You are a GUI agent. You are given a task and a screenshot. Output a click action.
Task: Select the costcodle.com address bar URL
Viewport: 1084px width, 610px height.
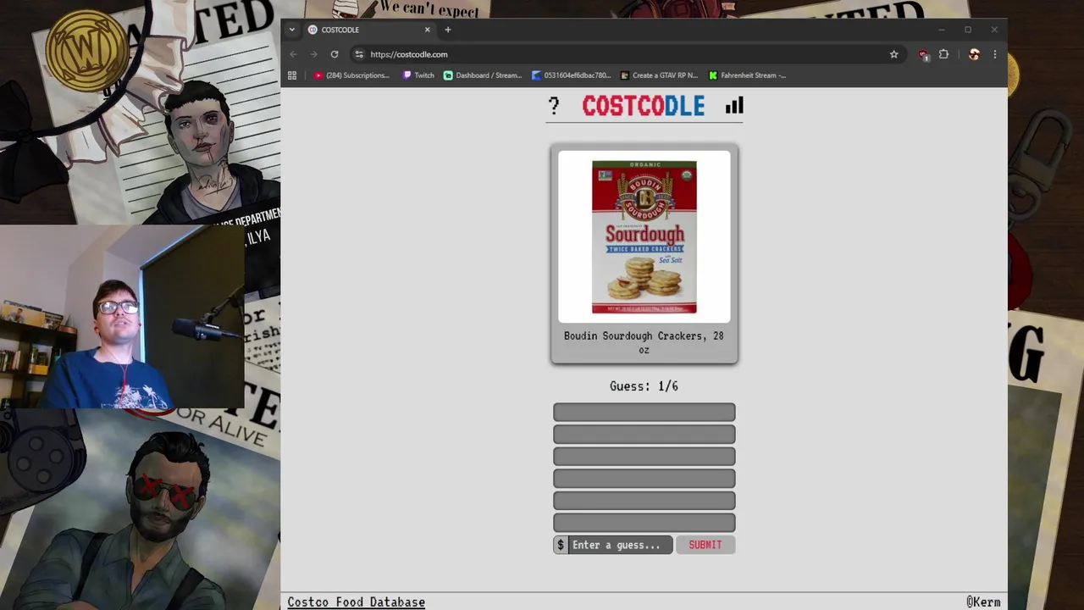pyautogui.click(x=409, y=54)
